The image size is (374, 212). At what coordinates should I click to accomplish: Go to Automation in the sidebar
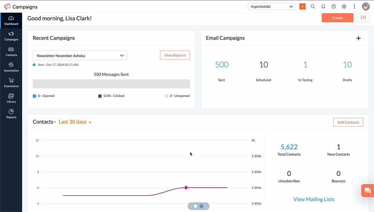pos(11,67)
